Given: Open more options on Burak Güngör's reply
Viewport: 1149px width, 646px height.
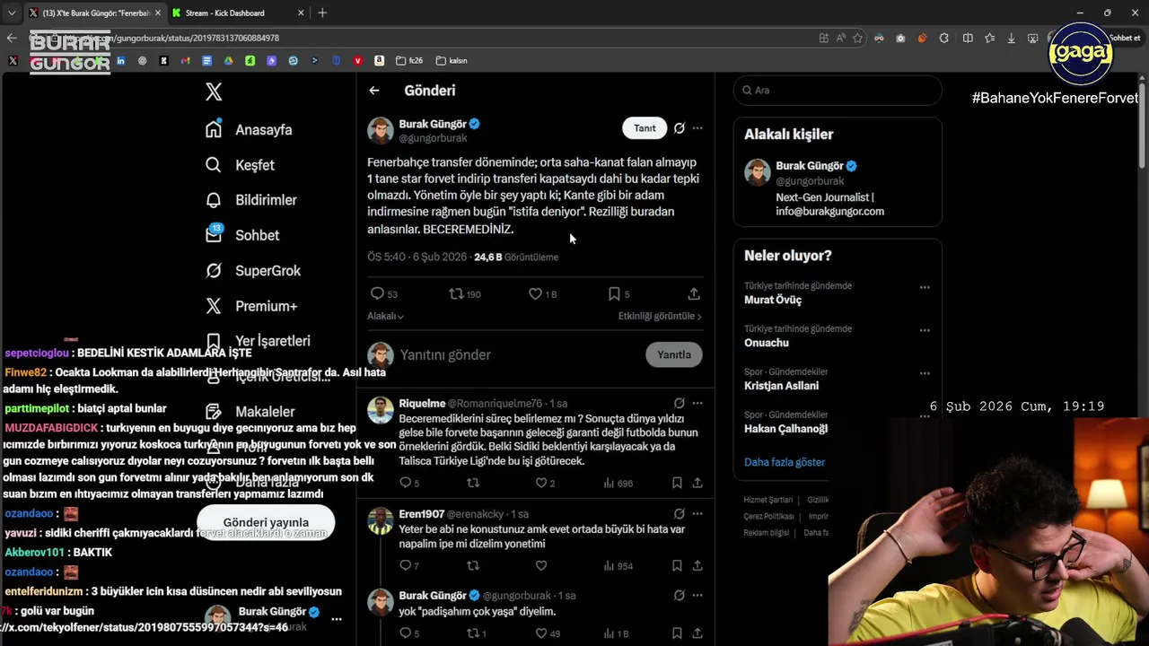Looking at the screenshot, I should (x=697, y=596).
